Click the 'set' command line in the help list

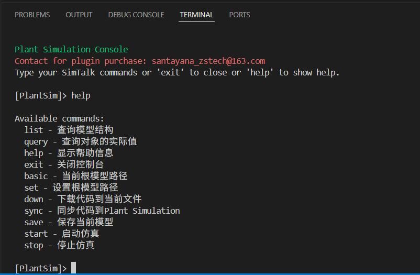click(31, 188)
